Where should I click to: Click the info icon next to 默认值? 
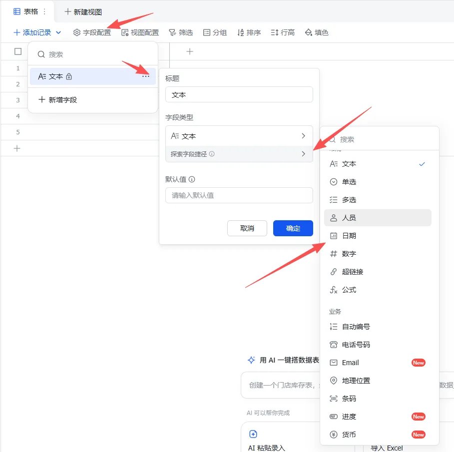(192, 179)
